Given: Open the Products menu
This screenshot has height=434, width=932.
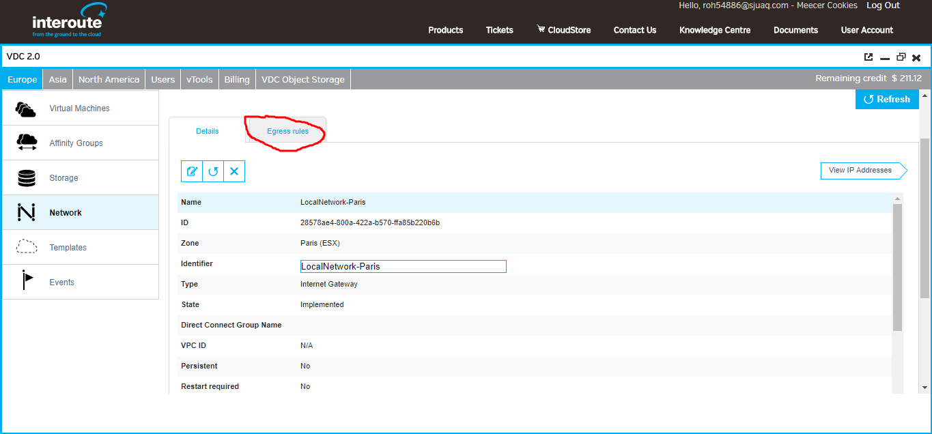Looking at the screenshot, I should 446,30.
